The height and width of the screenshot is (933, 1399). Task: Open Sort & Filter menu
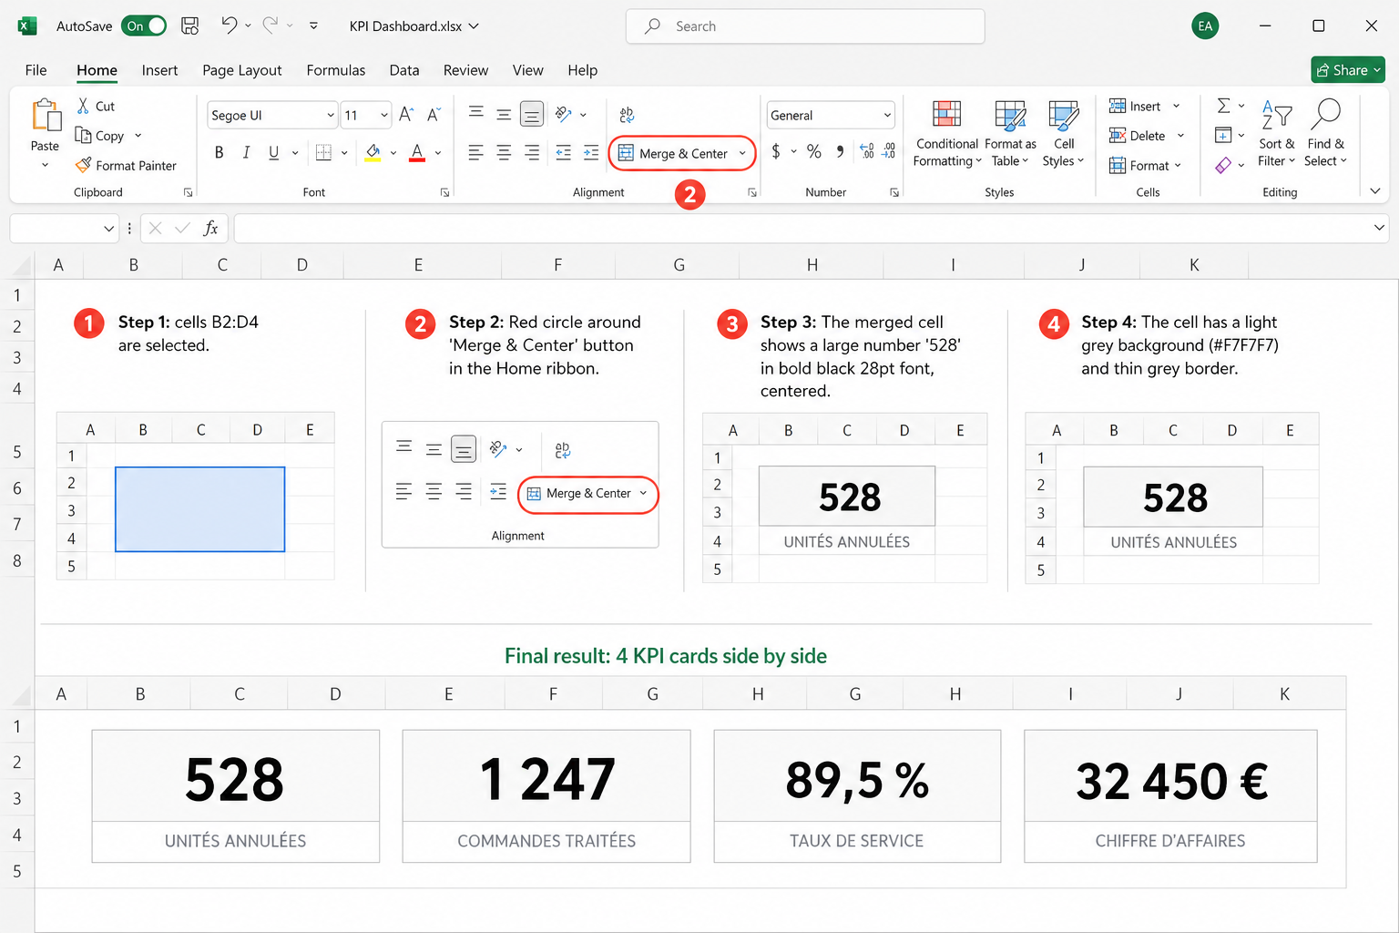tap(1276, 133)
